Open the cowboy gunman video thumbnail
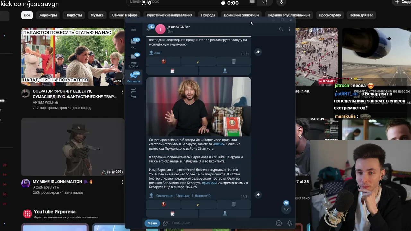This screenshot has width=411, height=231. click(73, 147)
